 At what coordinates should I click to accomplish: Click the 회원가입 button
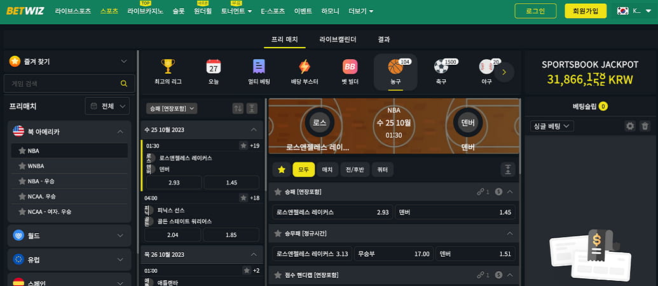(x=586, y=11)
